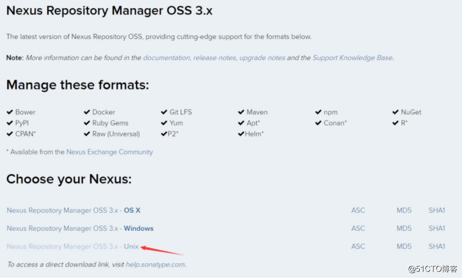
Task: Open the documentation link
Action: pyautogui.click(x=166, y=58)
